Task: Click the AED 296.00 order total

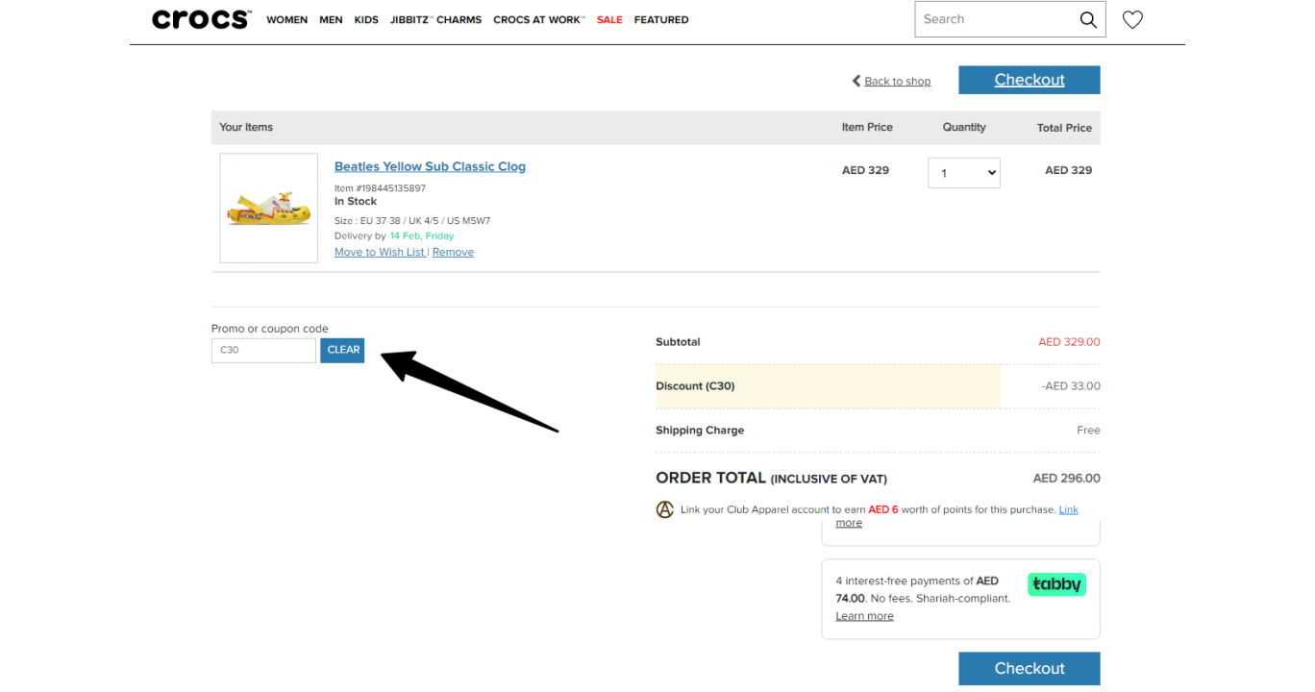Action: click(x=1066, y=478)
